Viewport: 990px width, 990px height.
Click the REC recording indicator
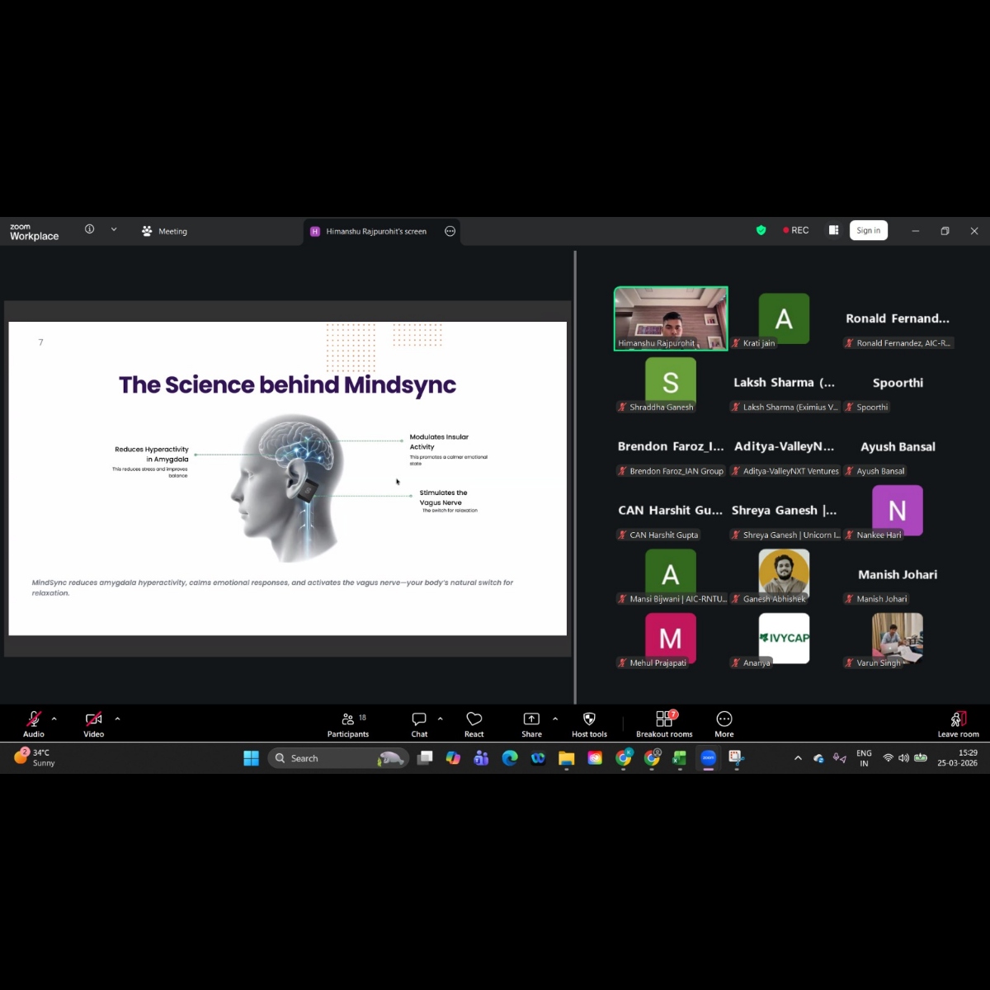tap(796, 231)
